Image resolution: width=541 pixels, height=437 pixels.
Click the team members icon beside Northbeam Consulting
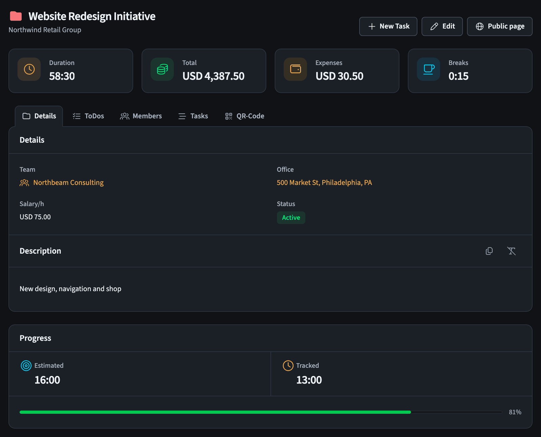tap(24, 183)
